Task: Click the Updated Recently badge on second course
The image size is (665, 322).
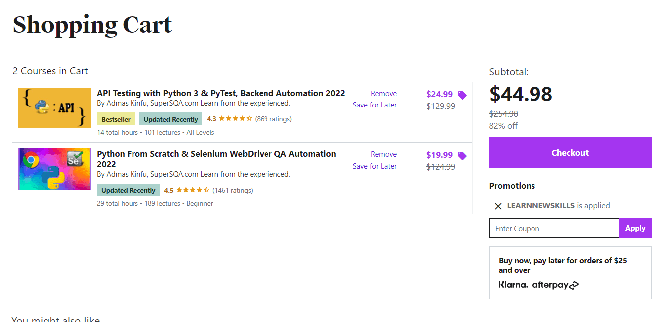Action: [128, 190]
